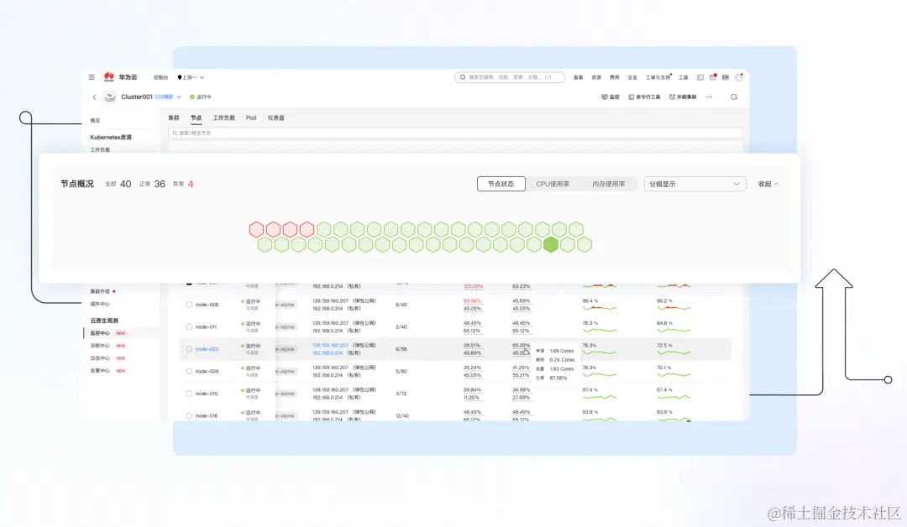Open the node-023 link
The width and height of the screenshot is (907, 527).
tap(207, 349)
